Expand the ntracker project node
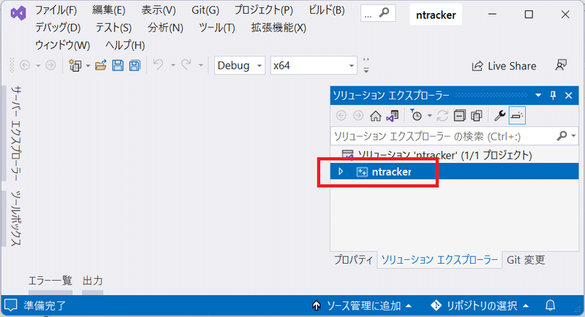This screenshot has width=585, height=317. tap(341, 172)
